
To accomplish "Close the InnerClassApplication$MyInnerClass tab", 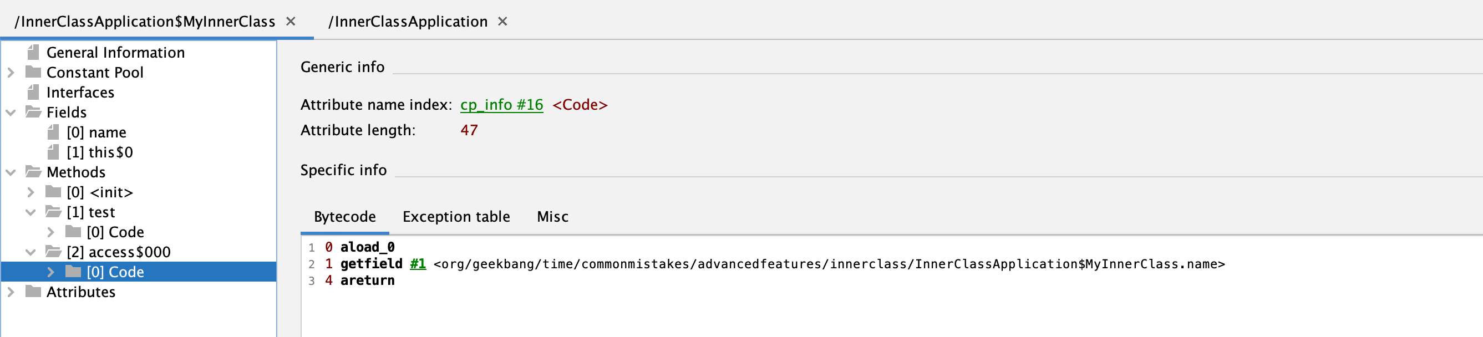I will 291,22.
